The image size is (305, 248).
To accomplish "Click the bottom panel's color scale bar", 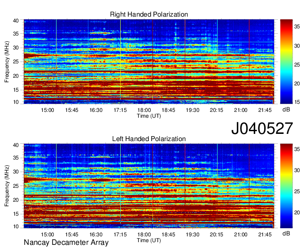I will pyautogui.click(x=286, y=186).
